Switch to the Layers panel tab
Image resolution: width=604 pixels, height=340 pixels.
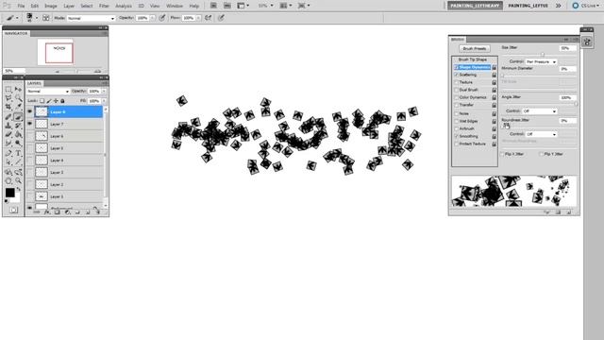click(x=34, y=83)
